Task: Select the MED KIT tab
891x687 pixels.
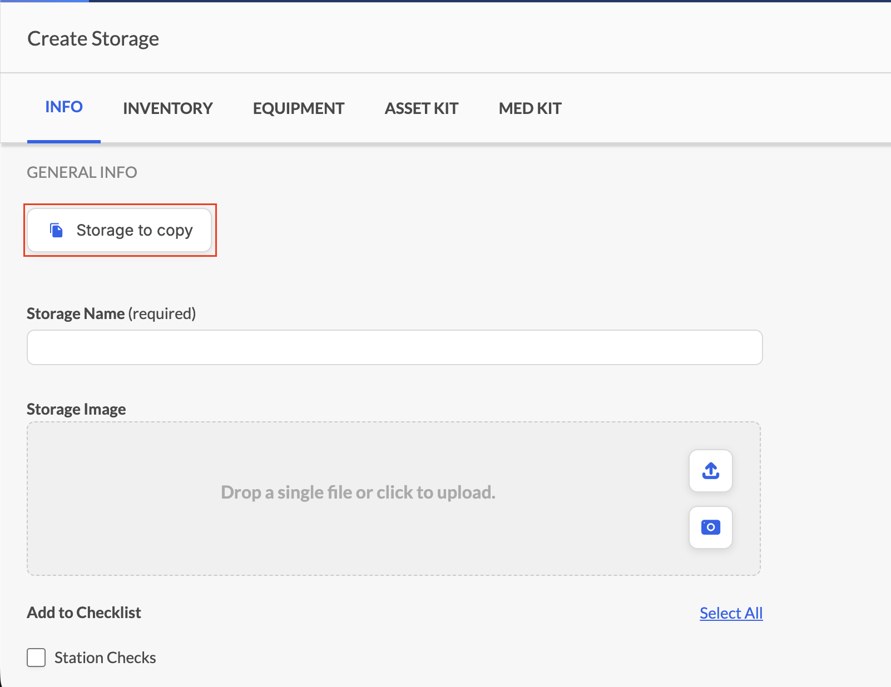Action: (x=530, y=108)
